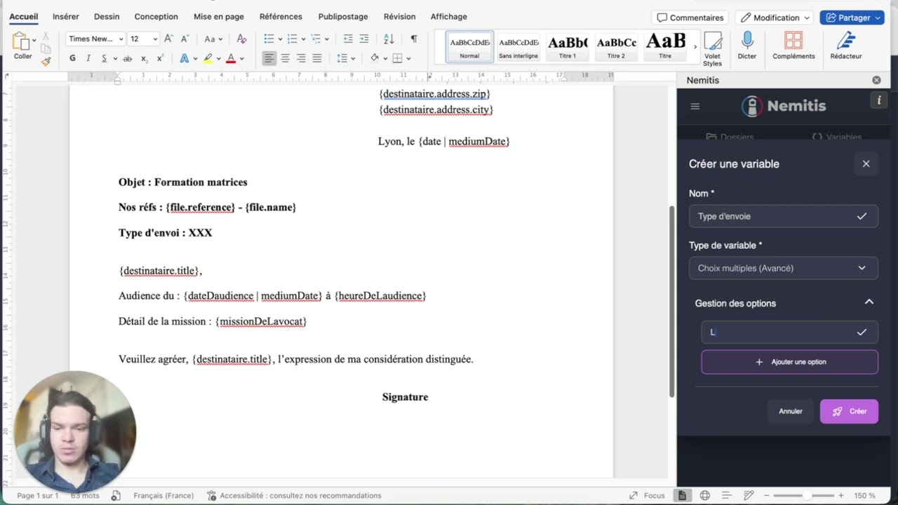
Task: Clear all formatting with the eraser icon
Action: coord(241,39)
